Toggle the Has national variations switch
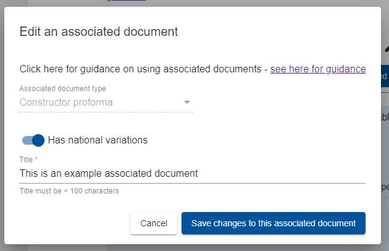The width and height of the screenshot is (389, 251). pos(33,140)
